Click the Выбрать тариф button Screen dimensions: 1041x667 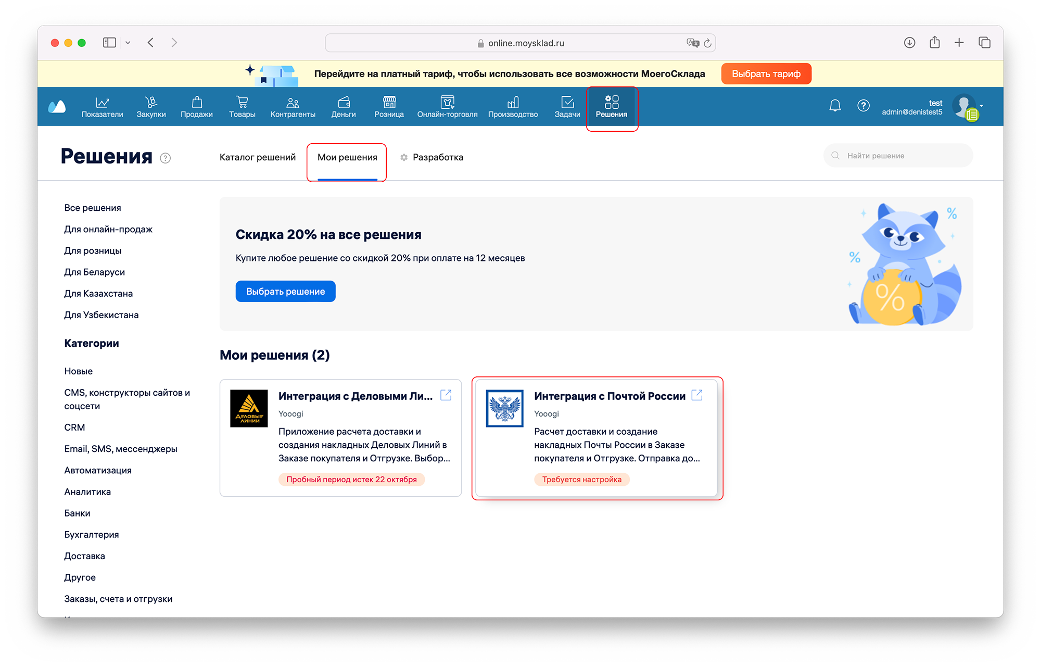click(766, 74)
